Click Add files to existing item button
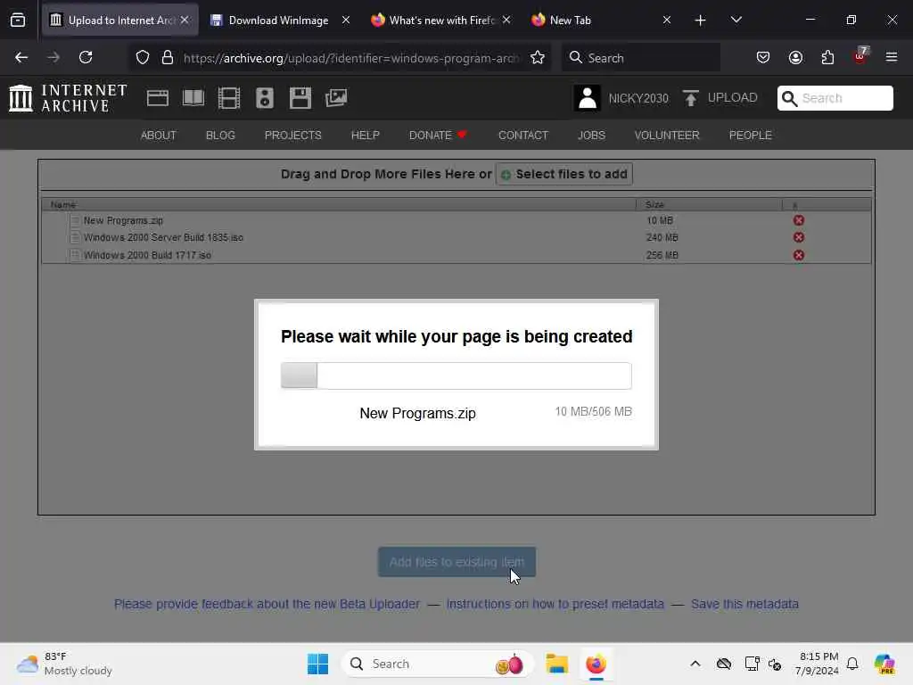Image resolution: width=913 pixels, height=685 pixels. [456, 562]
